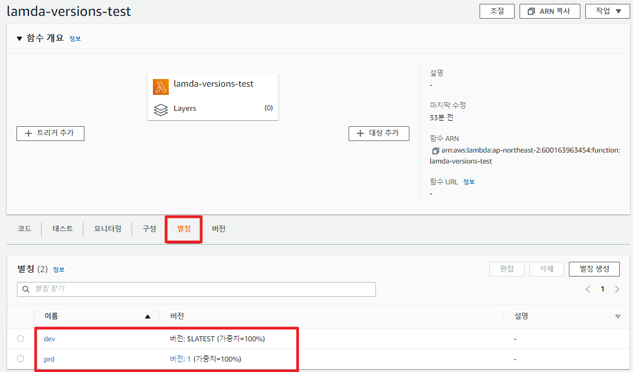Click the orange Lambda function icon
Screen dimensions: 633x372
click(x=161, y=87)
